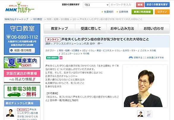
Task: Open the 守口 classroom dropdown
Action: (x=96, y=5)
